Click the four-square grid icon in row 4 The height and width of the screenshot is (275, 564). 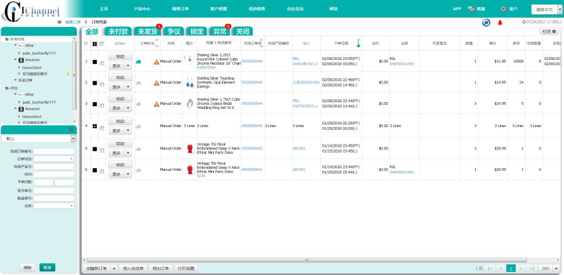(x=95, y=126)
